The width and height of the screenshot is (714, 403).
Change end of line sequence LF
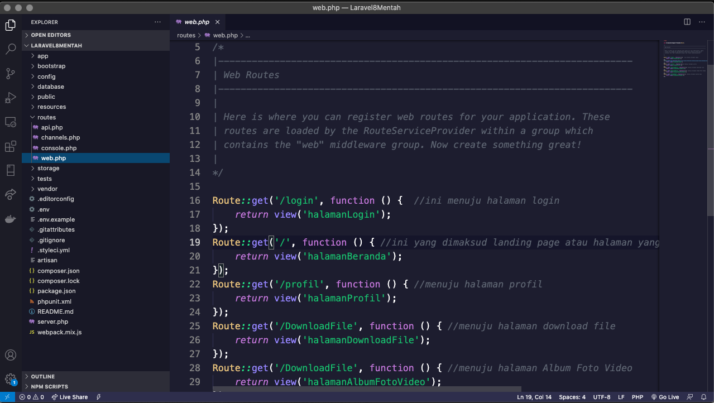click(x=621, y=397)
